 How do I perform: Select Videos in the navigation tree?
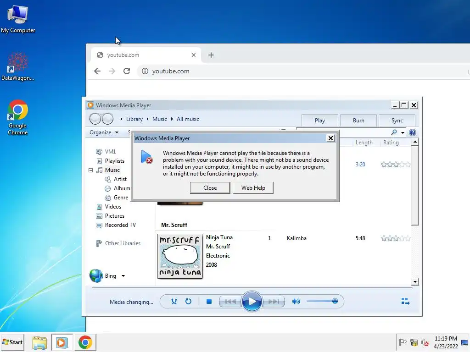pyautogui.click(x=113, y=207)
